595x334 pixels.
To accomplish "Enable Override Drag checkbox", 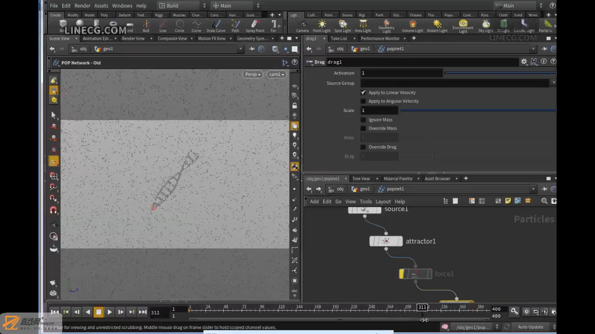I will point(363,147).
